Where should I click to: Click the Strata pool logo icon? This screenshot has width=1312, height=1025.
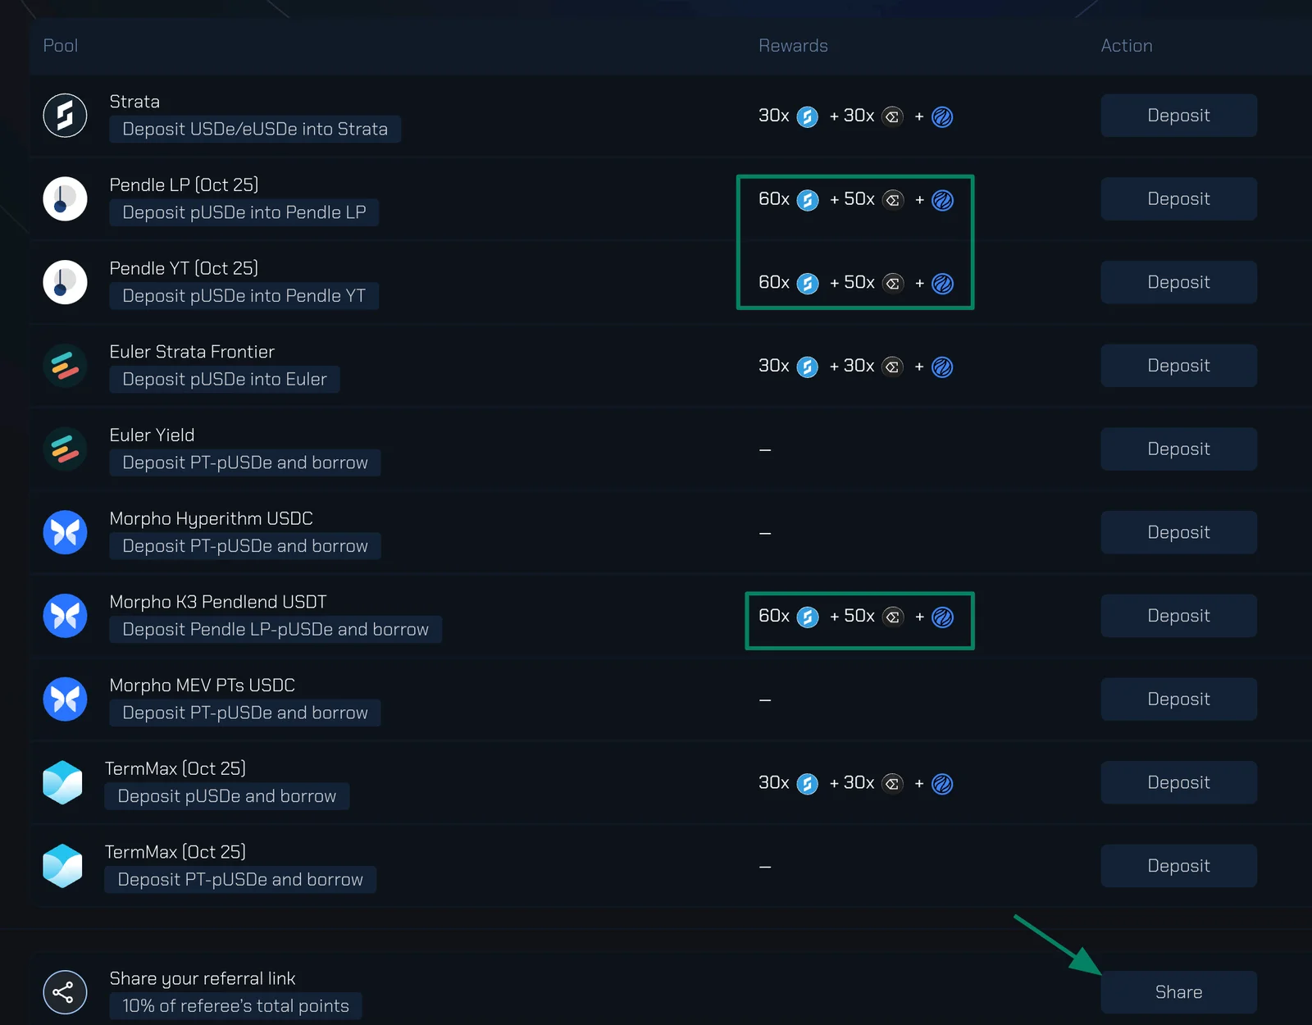point(65,116)
